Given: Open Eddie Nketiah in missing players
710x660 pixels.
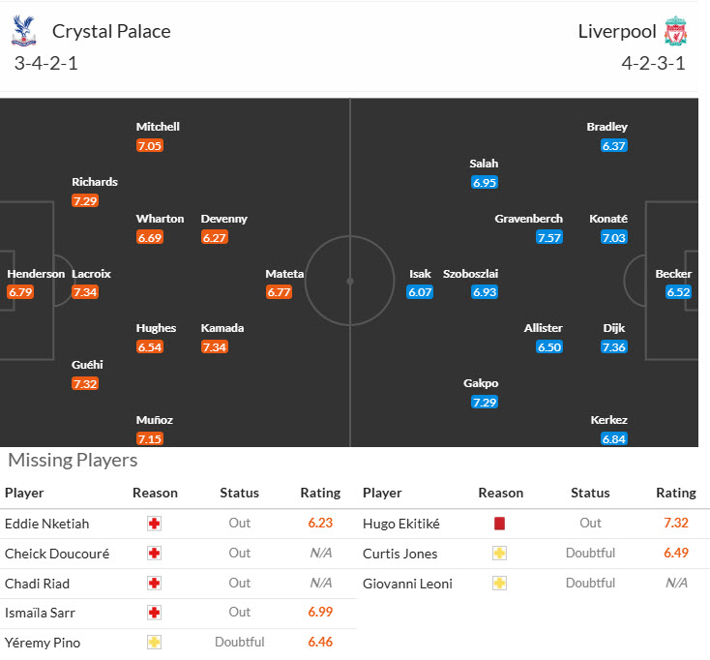Looking at the screenshot, I should pyautogui.click(x=47, y=524).
